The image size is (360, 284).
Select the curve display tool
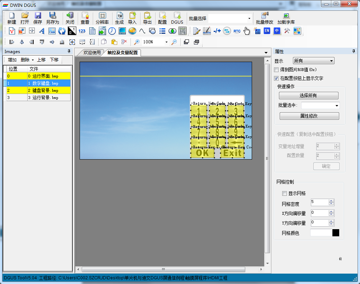(142, 31)
